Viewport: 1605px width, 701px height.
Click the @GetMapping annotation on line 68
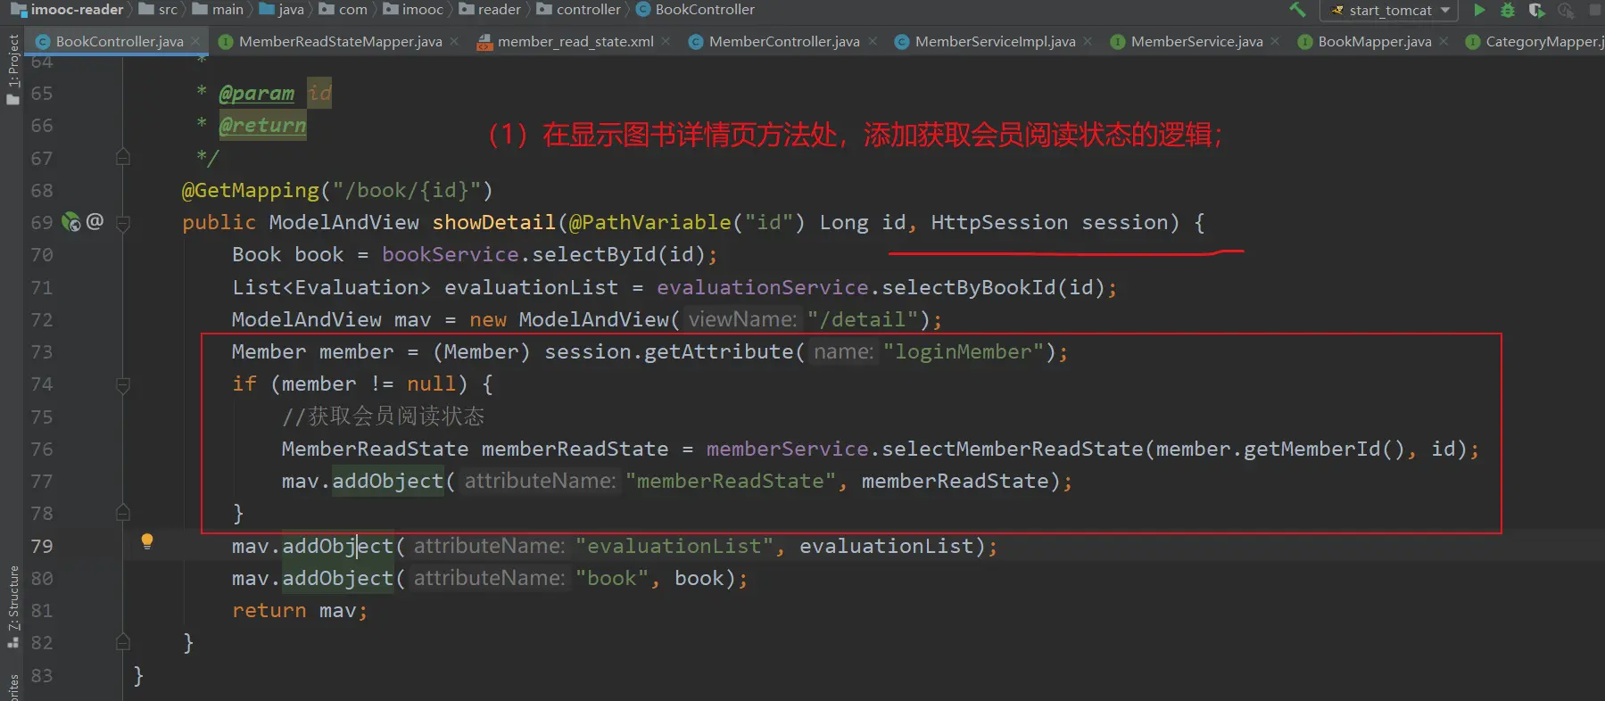point(250,190)
